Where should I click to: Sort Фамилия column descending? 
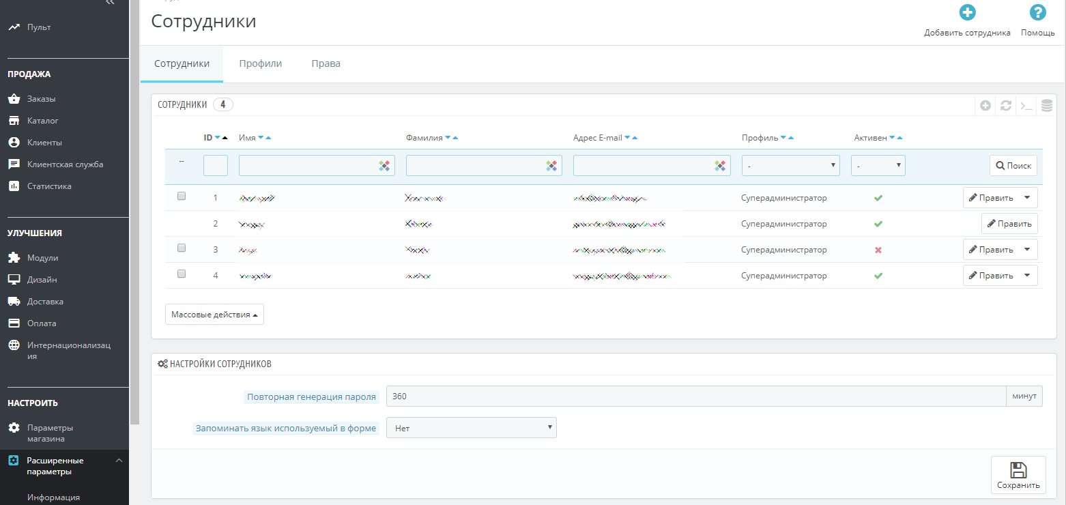pyautogui.click(x=448, y=138)
